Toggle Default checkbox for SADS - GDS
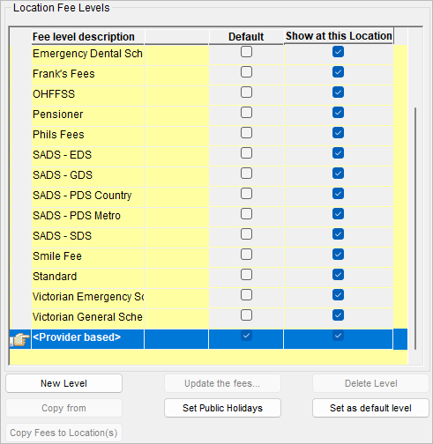The image size is (433, 444). pos(246,174)
